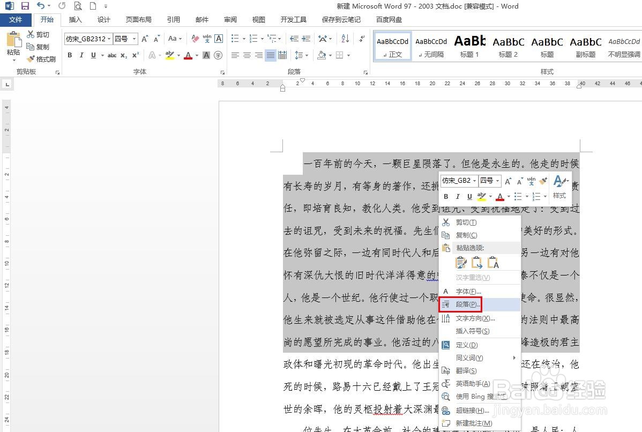Apply font color in the mini toolbar
The width and height of the screenshot is (642, 432).
click(x=500, y=197)
